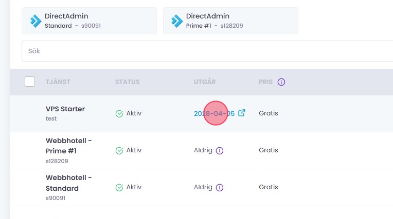Click the green Aktiv checkmark for VPS Starter
This screenshot has height=219, width=393.
[x=119, y=113]
